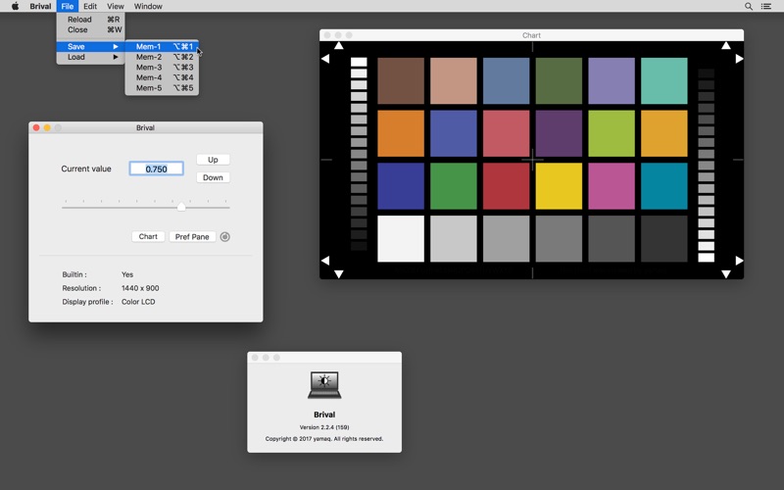This screenshot has height=490, width=784.
Task: Open Notification Center list icon
Action: coord(766,6)
